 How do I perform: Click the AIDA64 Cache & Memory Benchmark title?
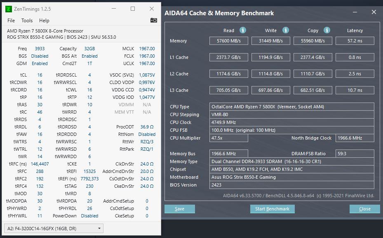coord(219,13)
